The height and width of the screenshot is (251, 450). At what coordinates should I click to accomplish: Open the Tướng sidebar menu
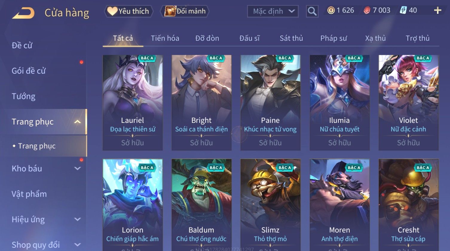(x=24, y=96)
